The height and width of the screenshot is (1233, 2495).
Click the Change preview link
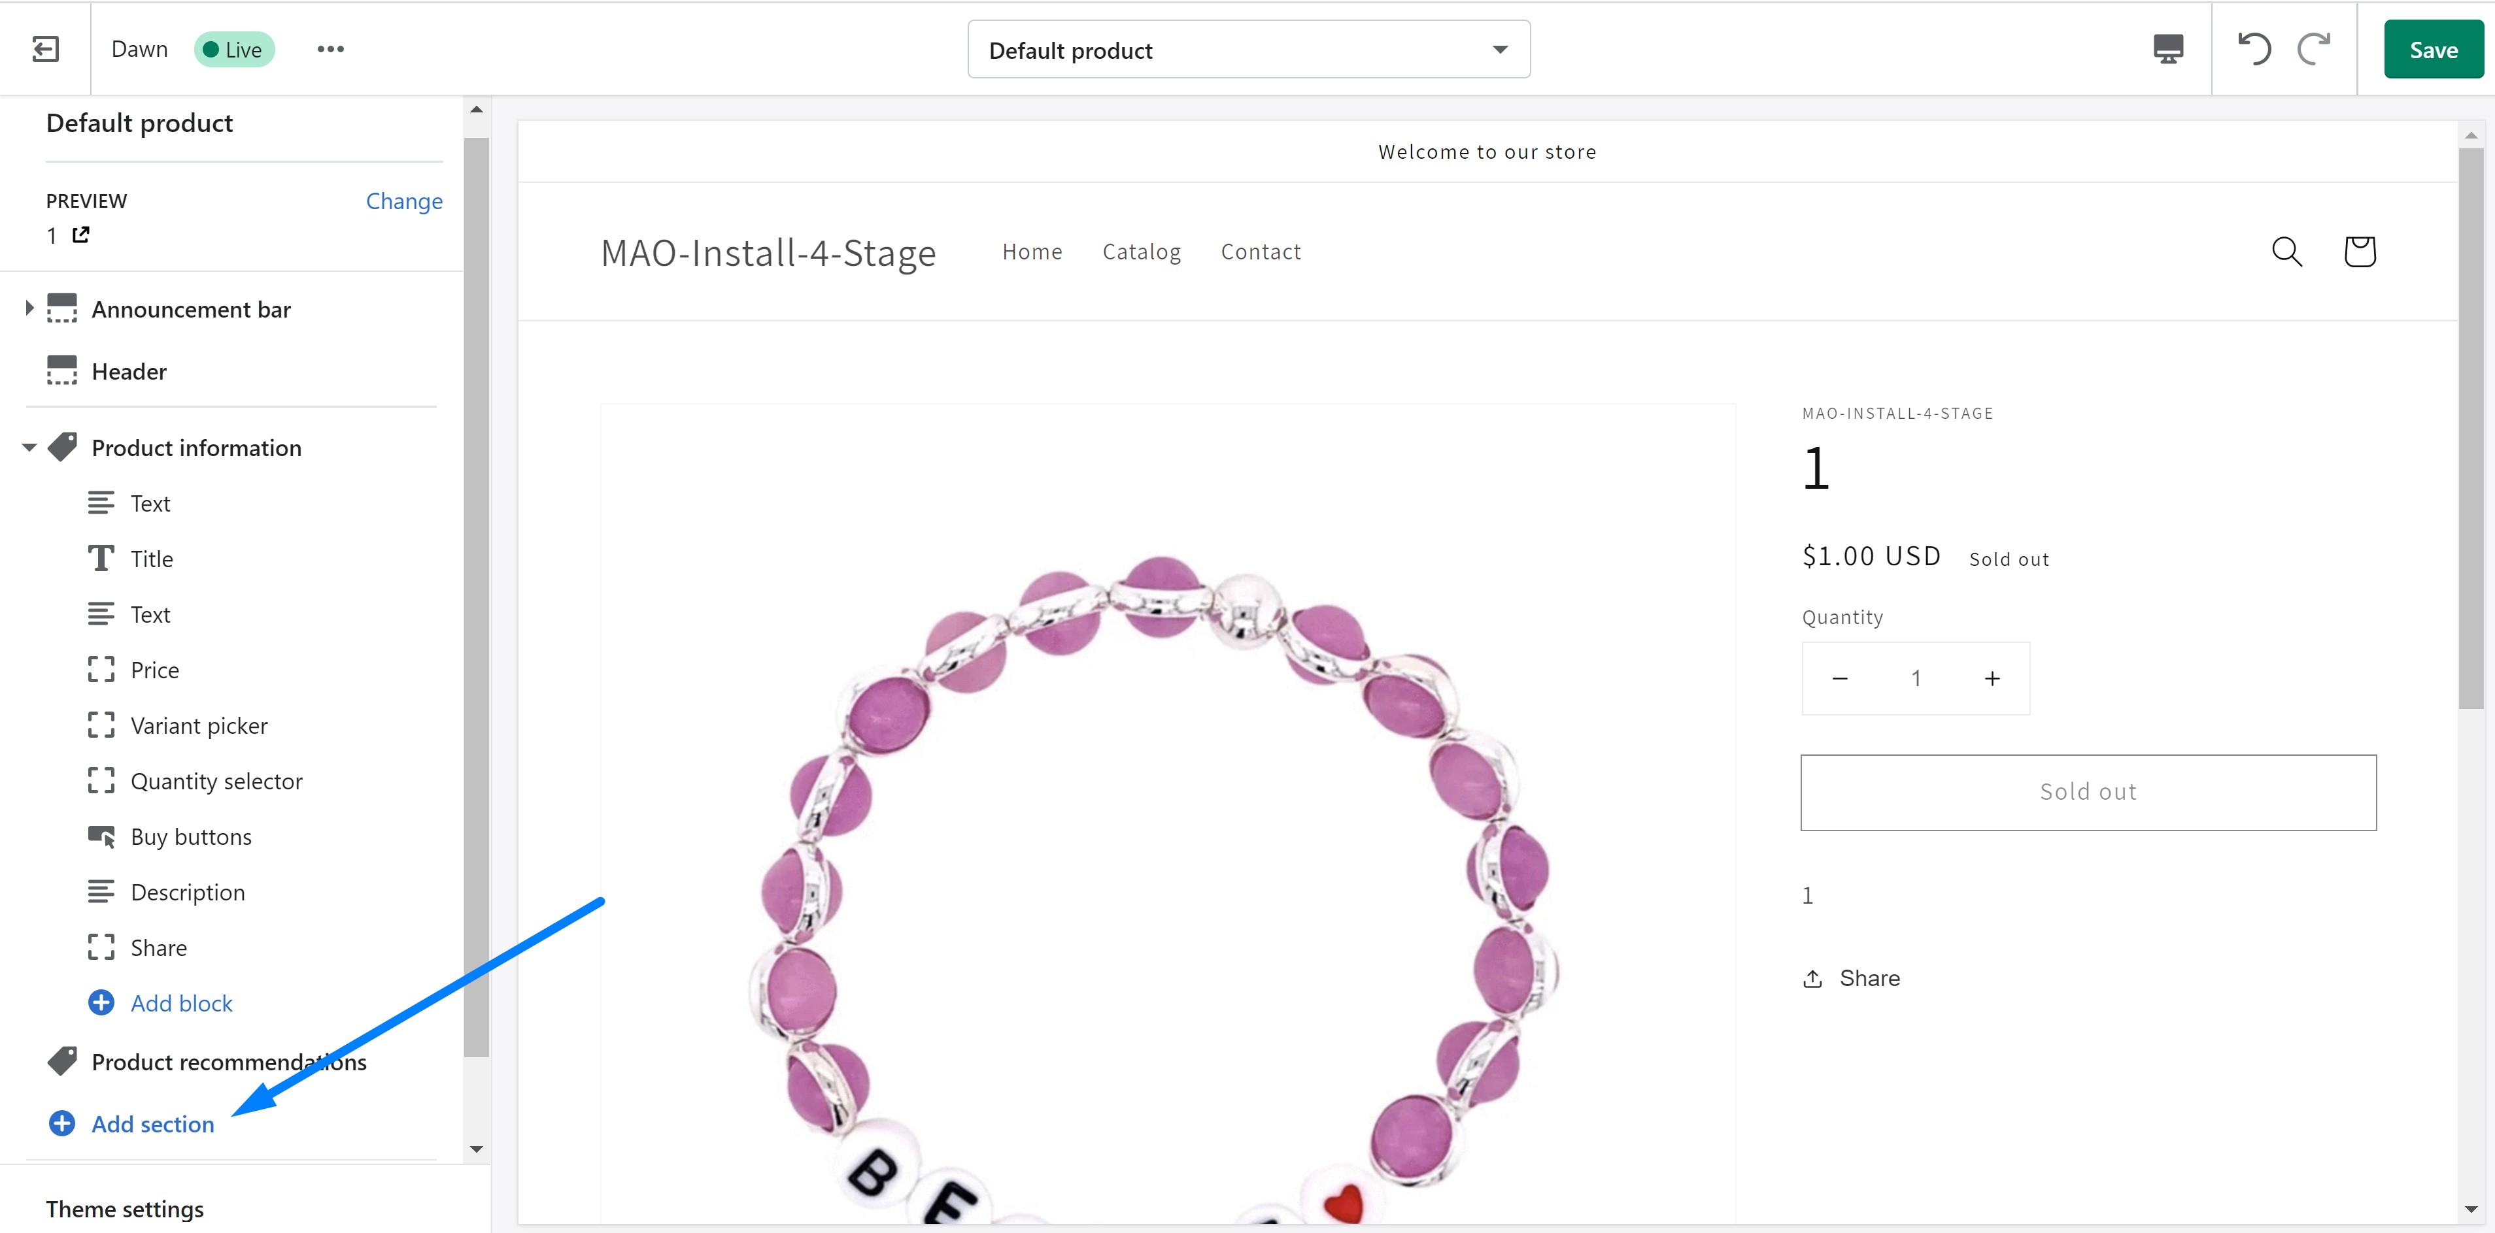404,201
